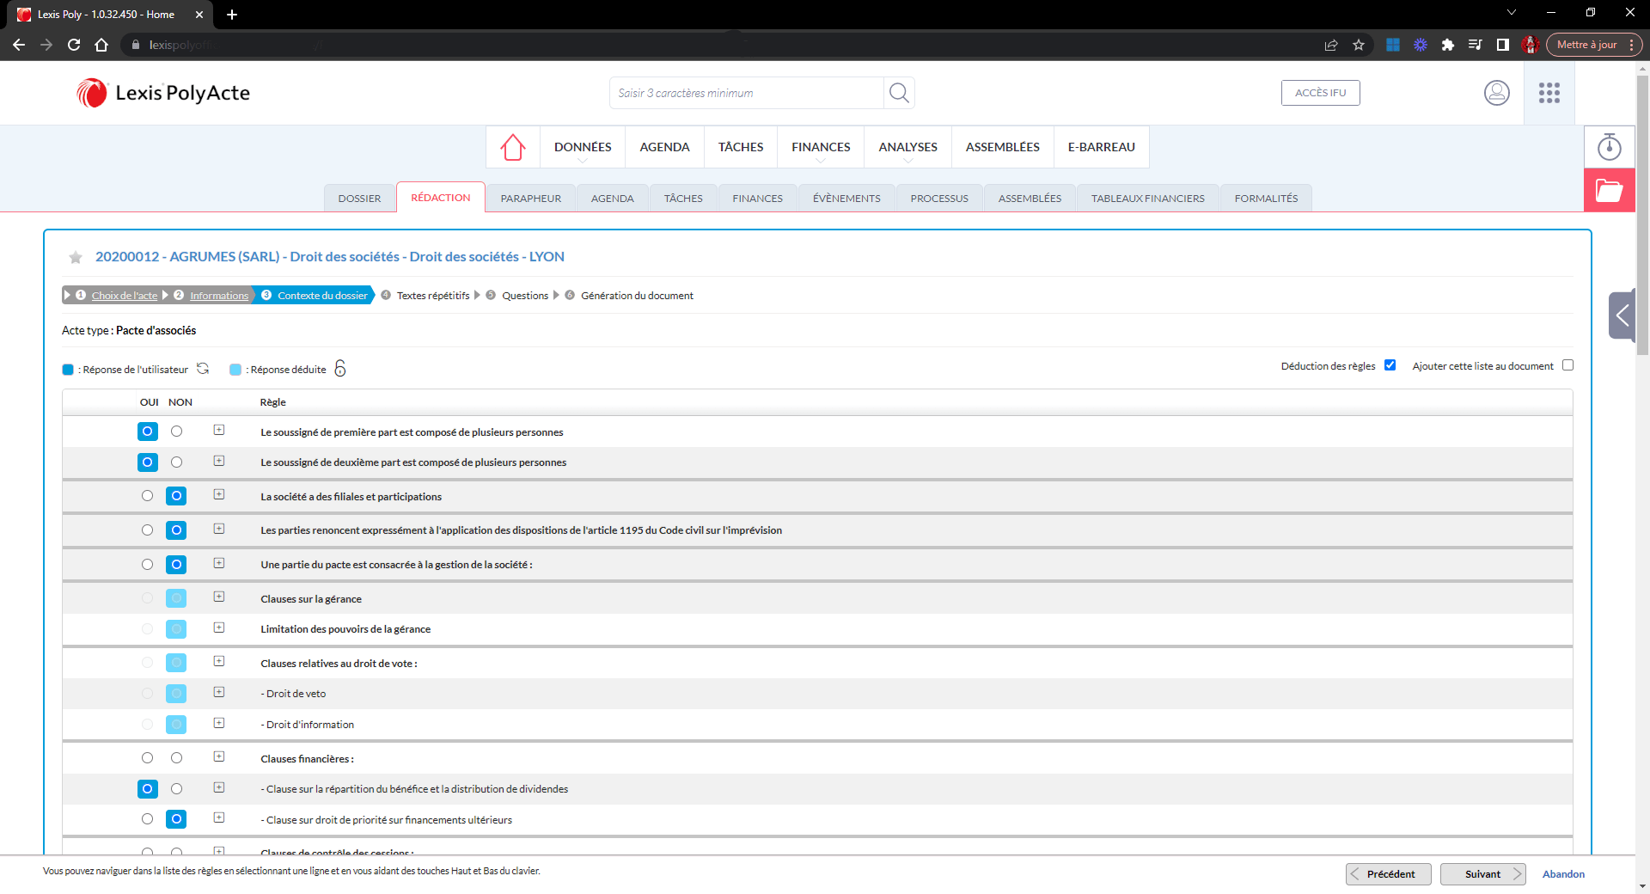Expand the Droit de veto rule details
1650x894 pixels.
(x=219, y=693)
